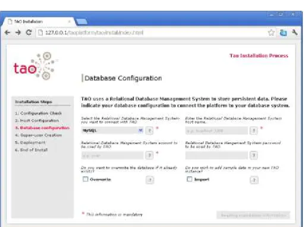Open the blue extension icon in toolbar
305x227 pixels.
(283, 33)
